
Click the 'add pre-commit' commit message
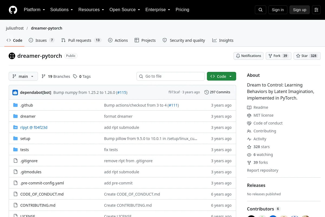118,183
